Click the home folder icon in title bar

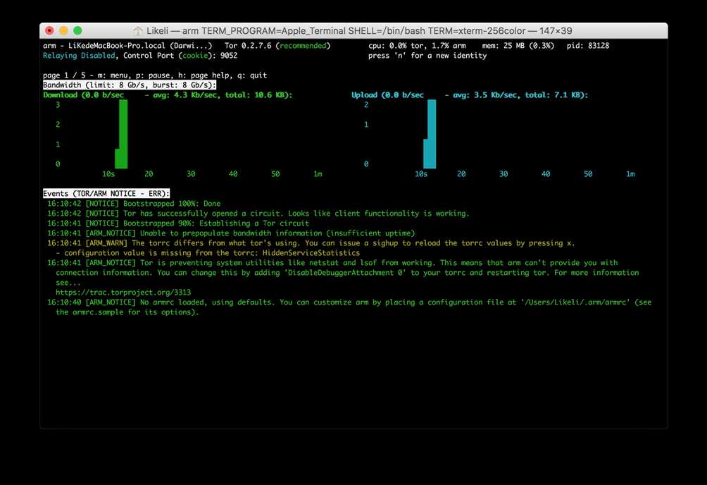[138, 31]
